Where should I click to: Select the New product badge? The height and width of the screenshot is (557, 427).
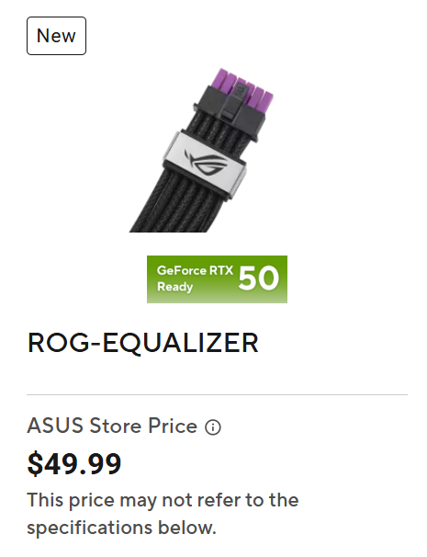click(56, 36)
